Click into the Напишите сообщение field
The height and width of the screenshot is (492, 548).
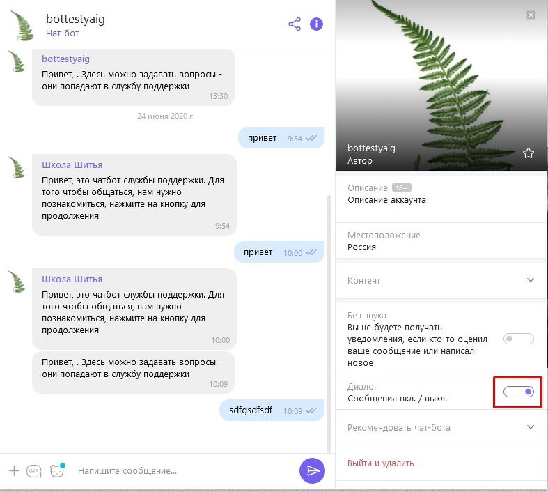coord(185,470)
